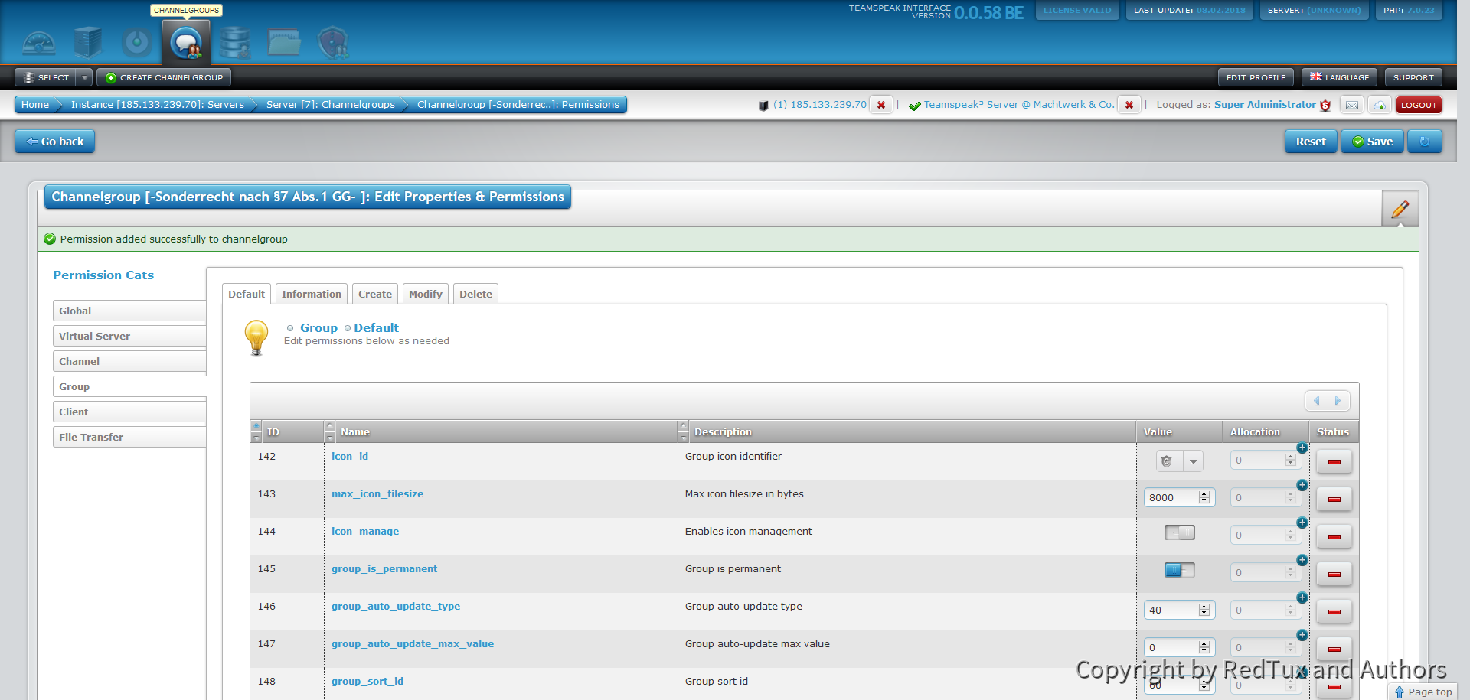Click the envelope messages icon beside Logout

click(x=1352, y=105)
